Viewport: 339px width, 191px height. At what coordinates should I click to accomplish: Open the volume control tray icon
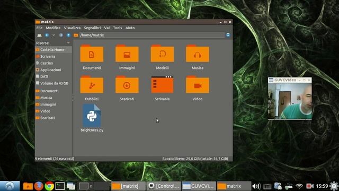[x=256, y=186]
